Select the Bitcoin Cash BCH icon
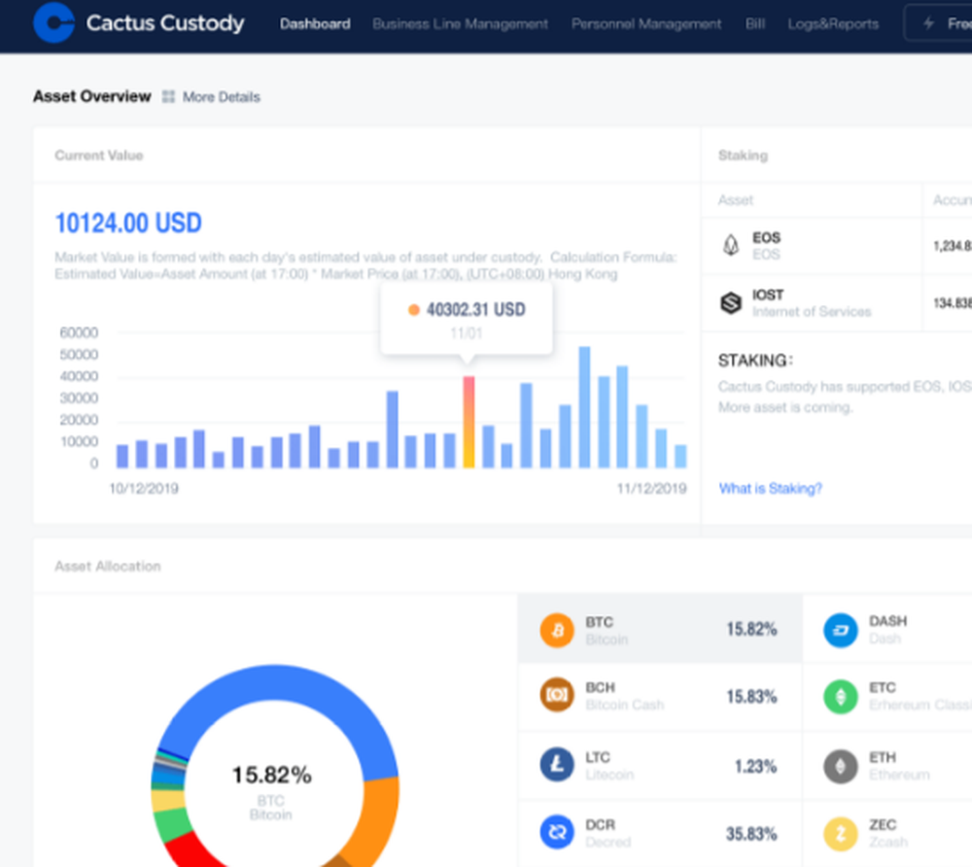The width and height of the screenshot is (972, 867). pyautogui.click(x=557, y=695)
